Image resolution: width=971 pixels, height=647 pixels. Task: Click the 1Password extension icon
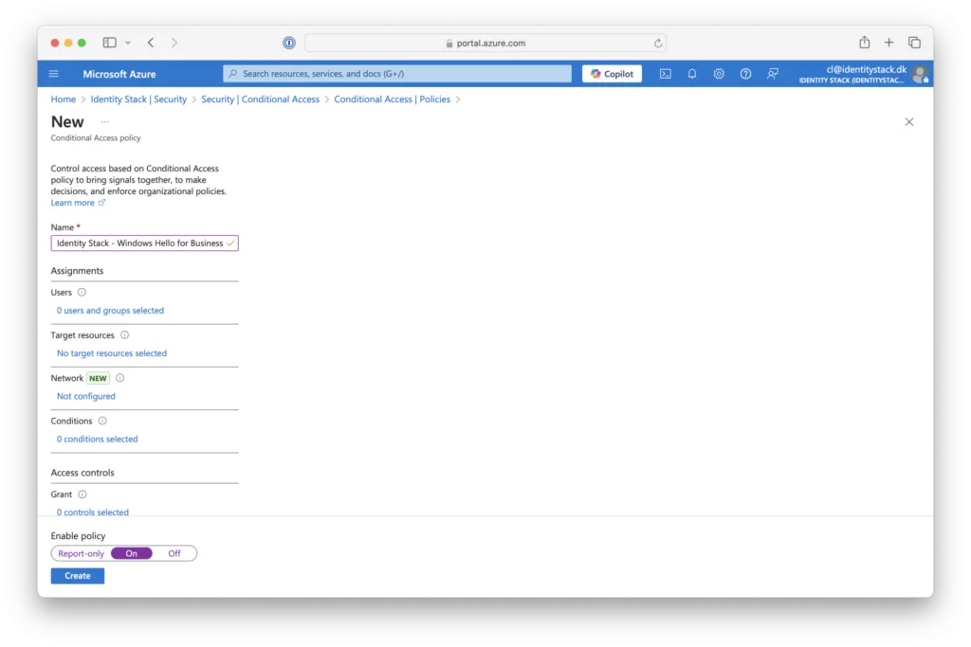(289, 43)
